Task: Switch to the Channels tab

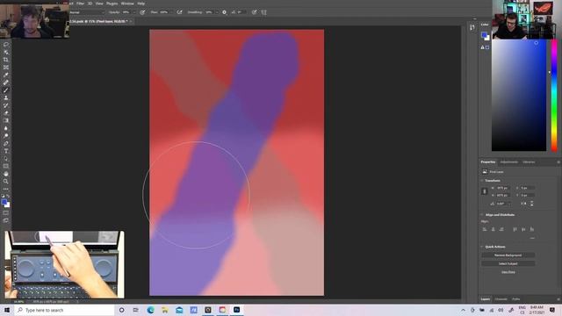Action: point(501,299)
